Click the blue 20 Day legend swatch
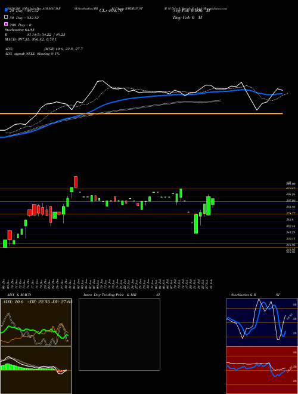This screenshot has width=298, height=394. pos(6,10)
